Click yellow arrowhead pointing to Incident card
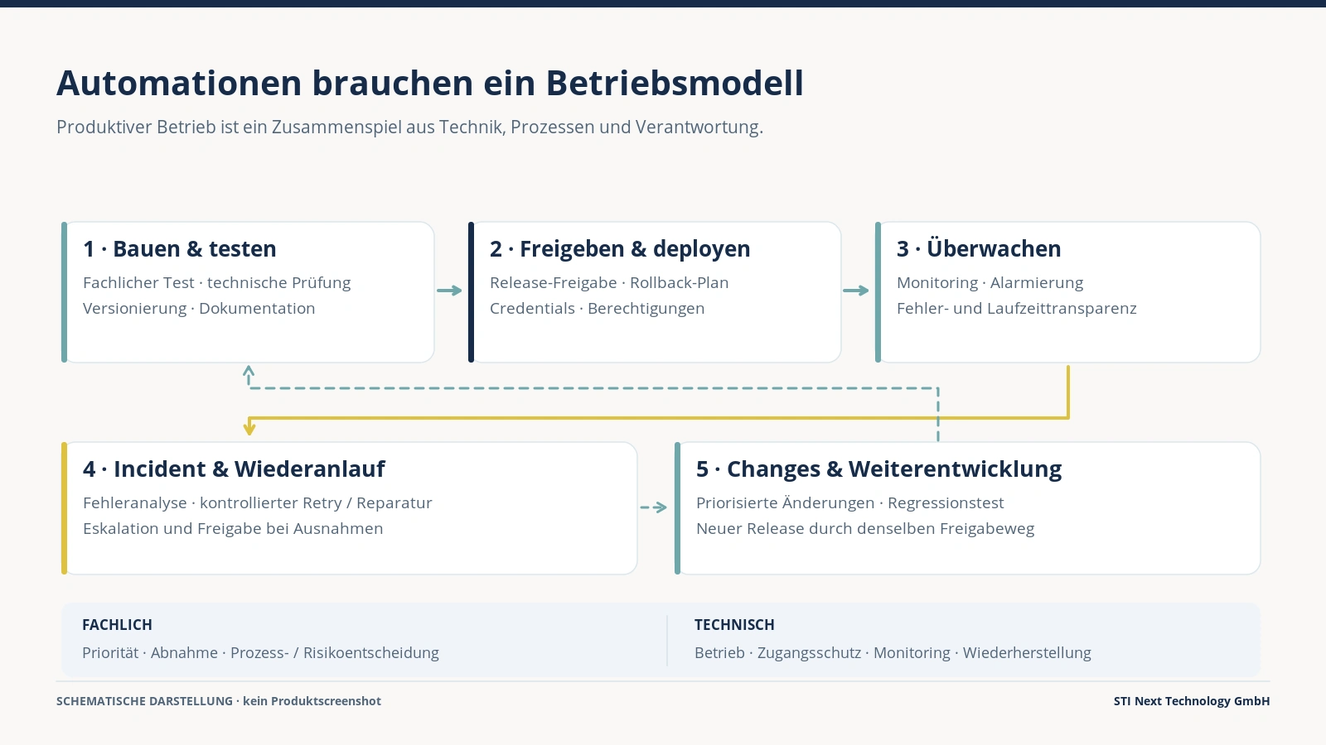 coord(249,429)
